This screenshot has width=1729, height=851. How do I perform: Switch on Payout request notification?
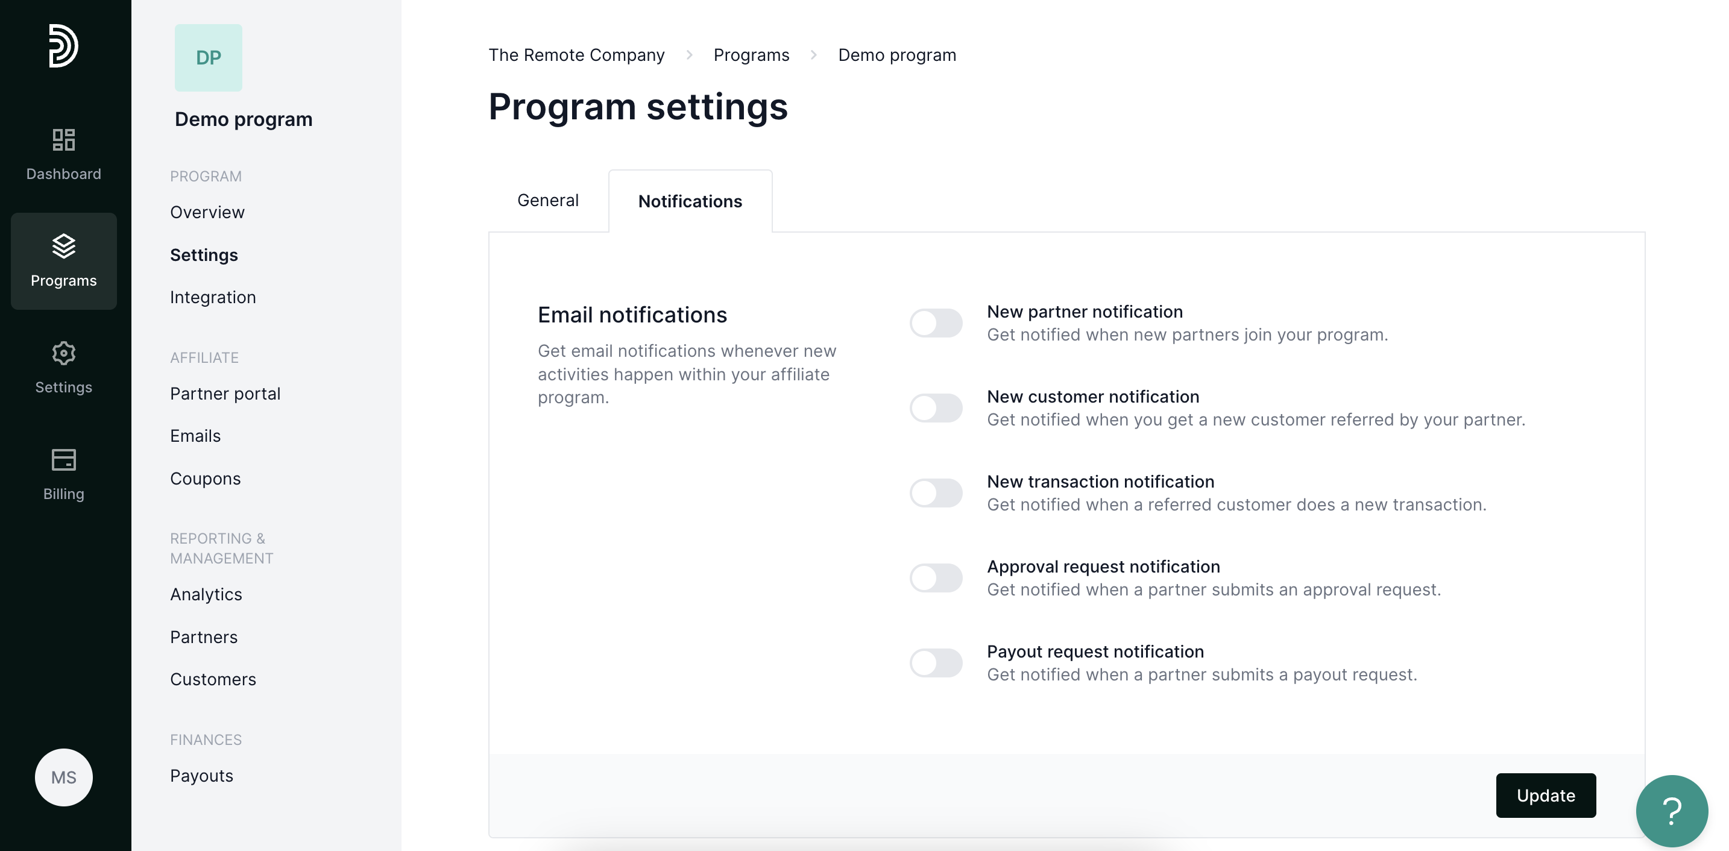[936, 663]
